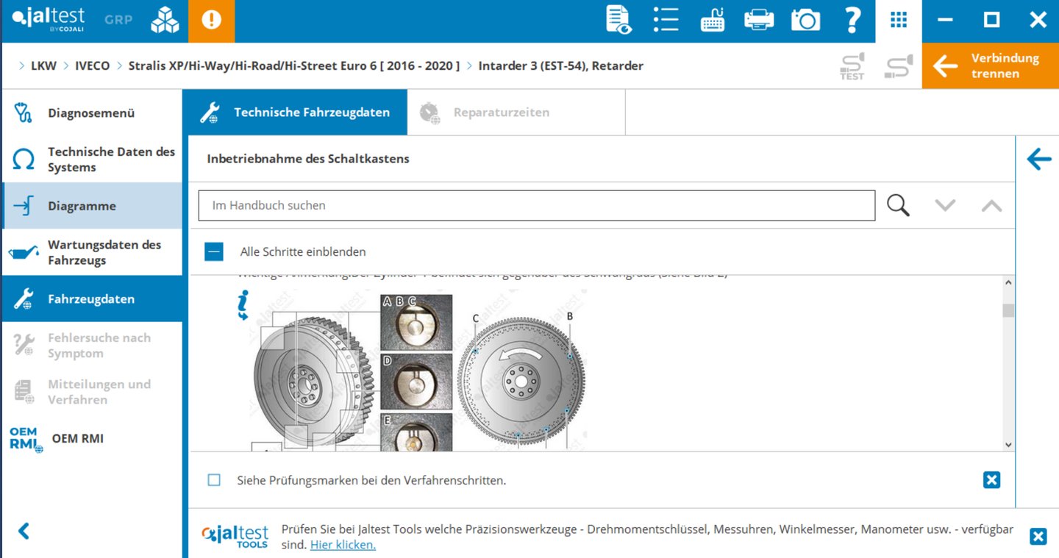
Task: Switch to the Technische Fahrzeugdaten tab
Action: pos(295,112)
